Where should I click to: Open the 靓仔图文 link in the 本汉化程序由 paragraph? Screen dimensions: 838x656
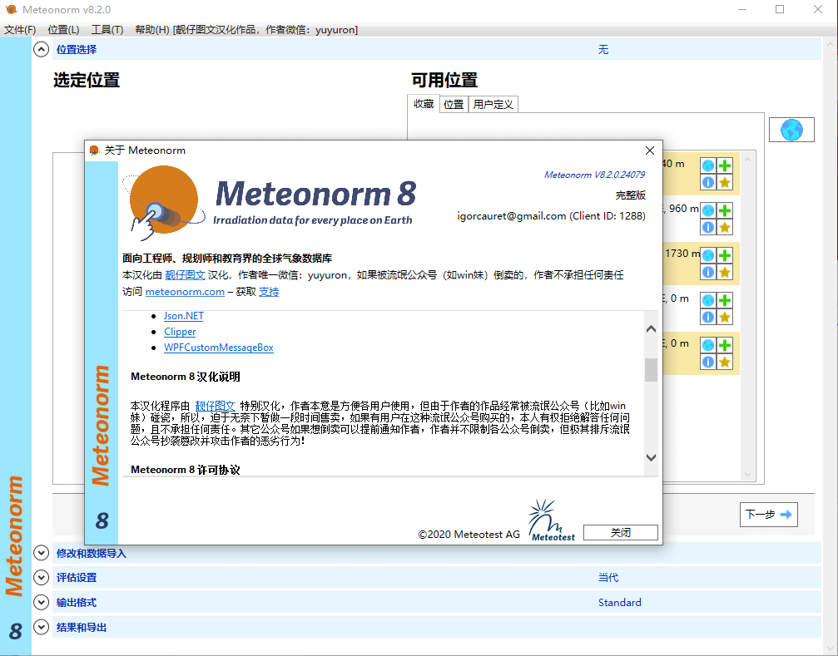pyautogui.click(x=215, y=406)
